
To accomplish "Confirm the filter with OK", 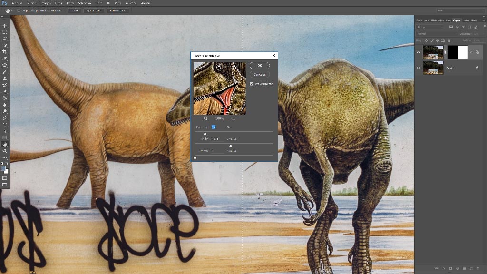I will point(259,65).
